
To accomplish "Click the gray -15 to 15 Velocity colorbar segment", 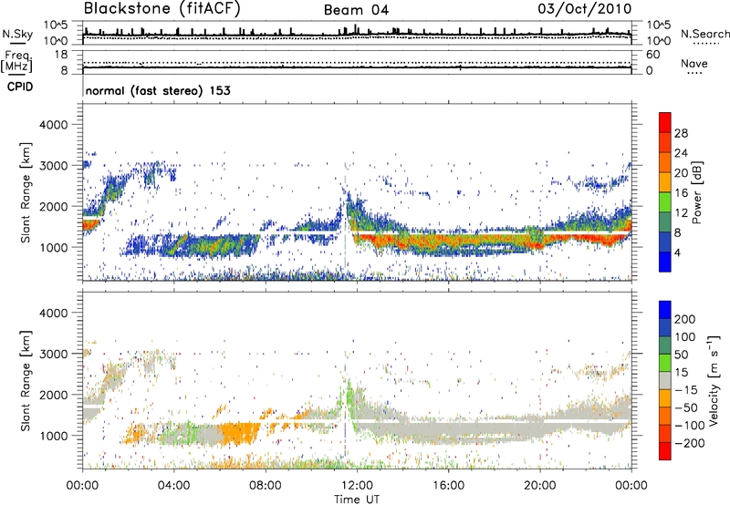I will point(665,380).
